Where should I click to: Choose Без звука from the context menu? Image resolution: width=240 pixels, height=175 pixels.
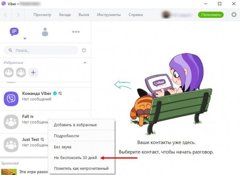coord(82,147)
